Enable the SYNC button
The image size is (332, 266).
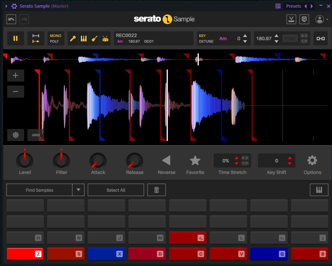290,39
